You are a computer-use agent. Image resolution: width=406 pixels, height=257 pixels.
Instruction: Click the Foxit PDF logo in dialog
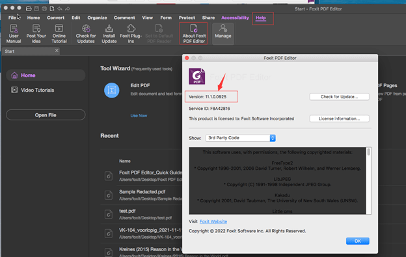coord(196,76)
